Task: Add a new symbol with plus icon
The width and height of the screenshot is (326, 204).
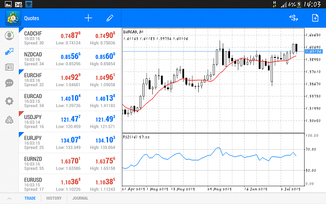Action: click(88, 18)
